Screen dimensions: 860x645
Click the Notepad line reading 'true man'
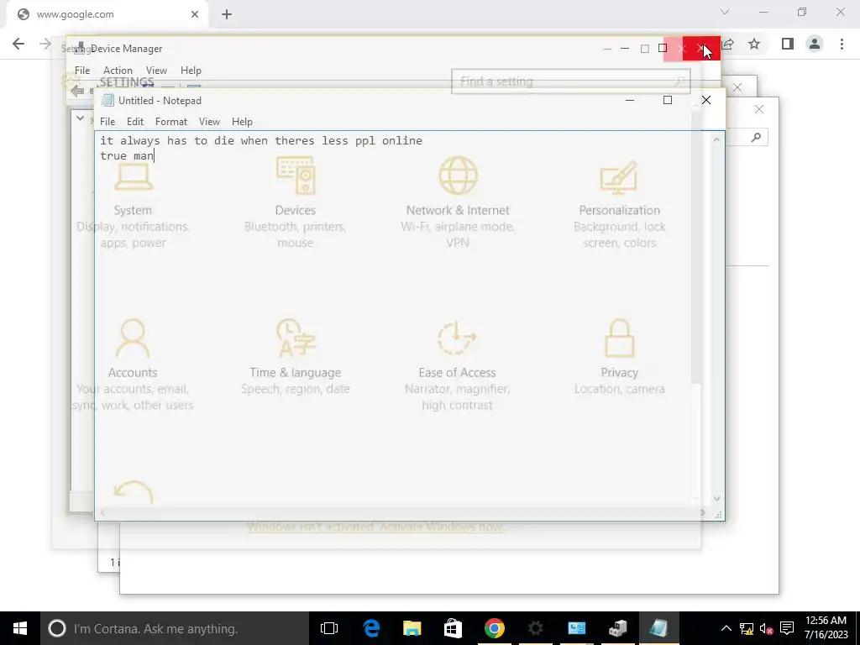click(x=127, y=155)
